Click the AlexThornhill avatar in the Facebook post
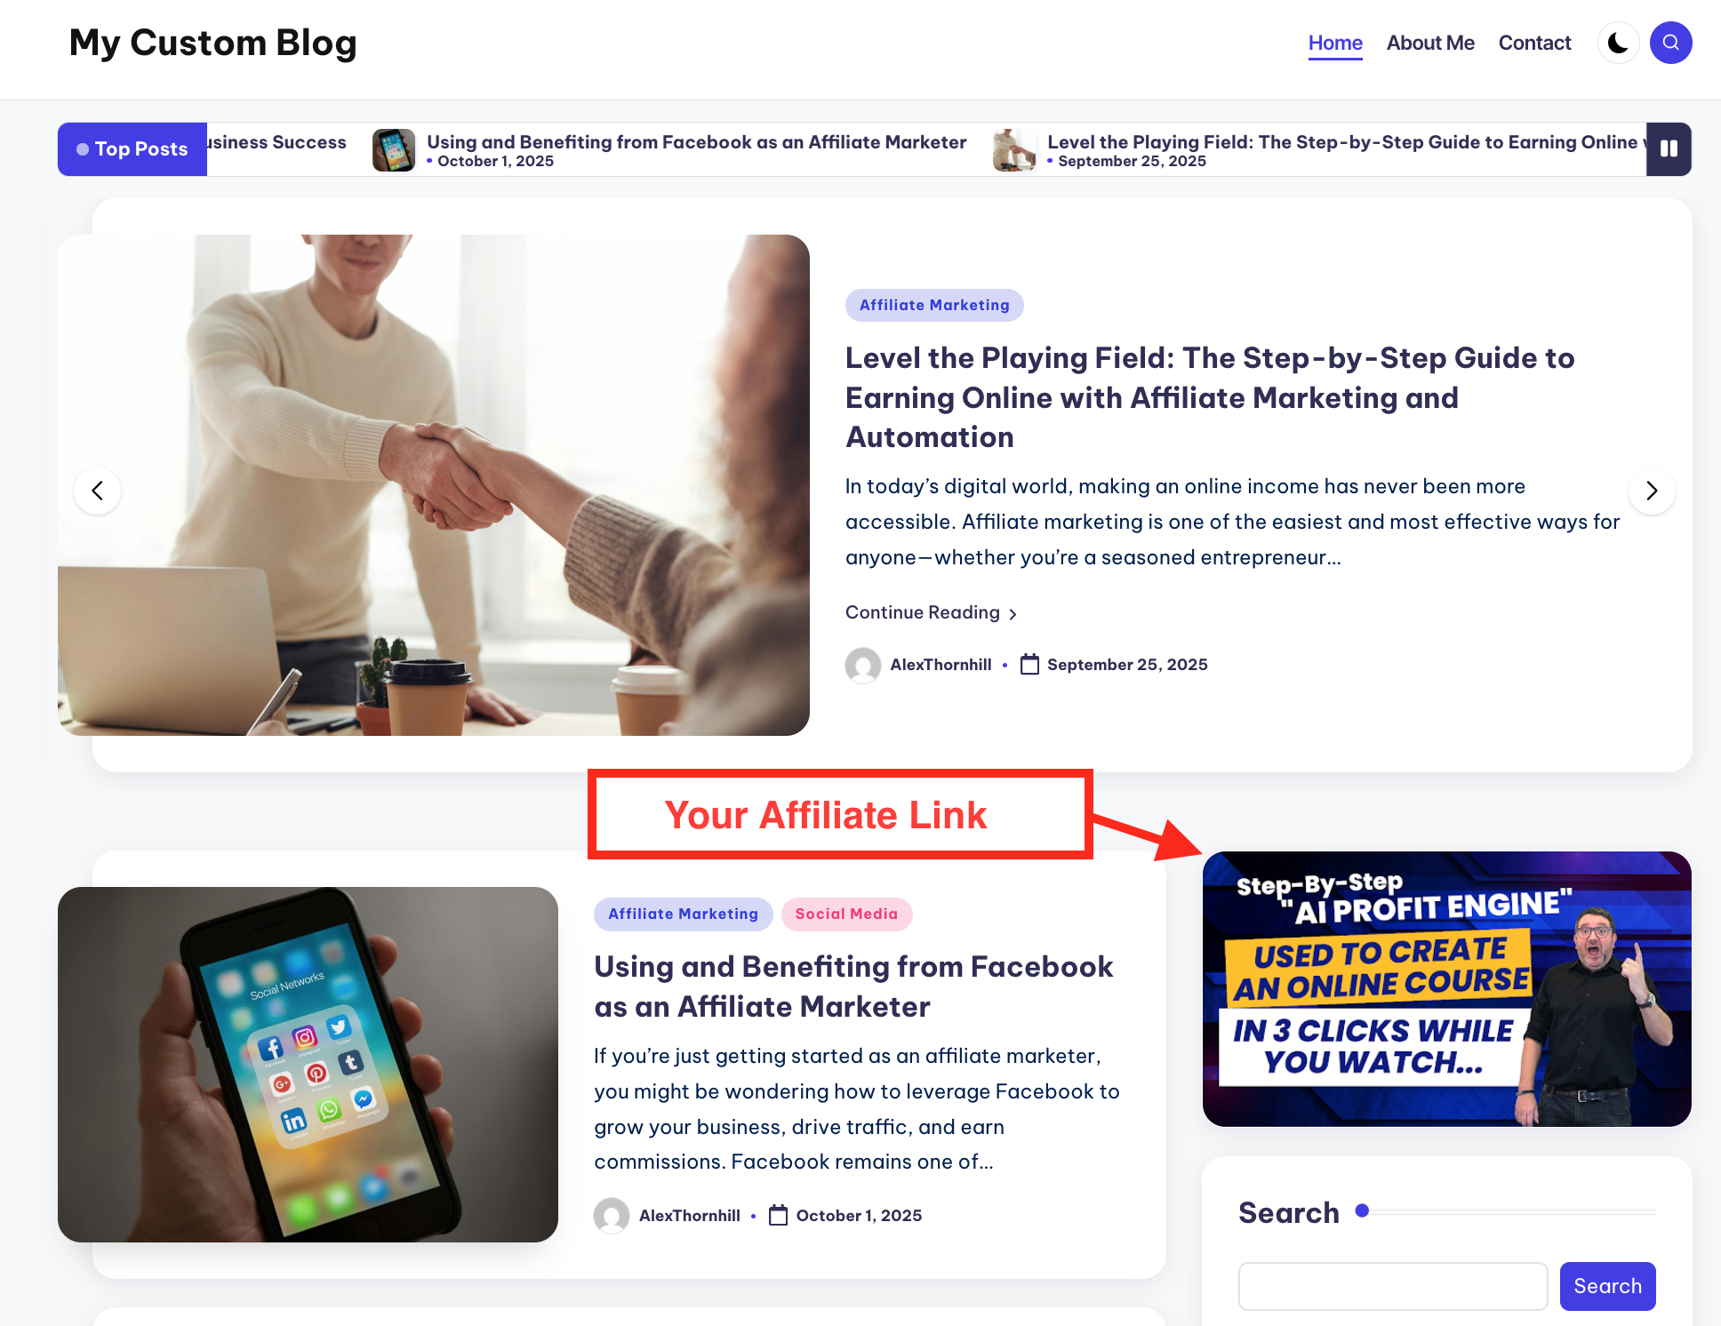Screen dimensions: 1721x1326 612,1215
